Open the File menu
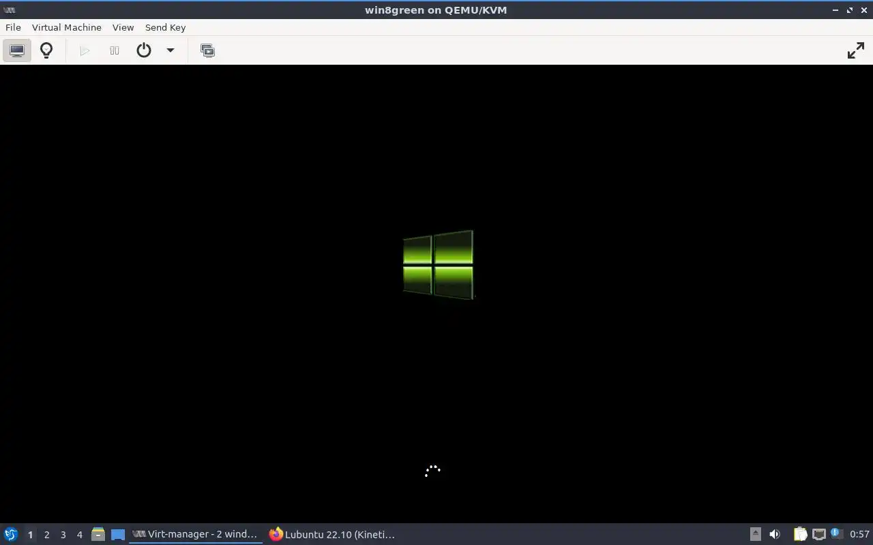 (x=13, y=27)
